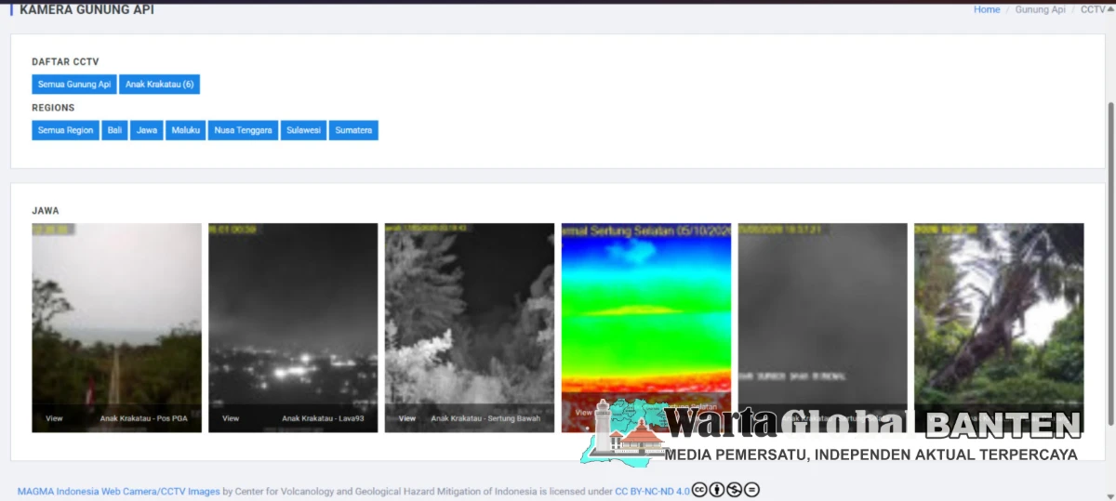The height and width of the screenshot is (501, 1116).
Task: Filter cameras by Sulawesi region
Action: click(303, 130)
